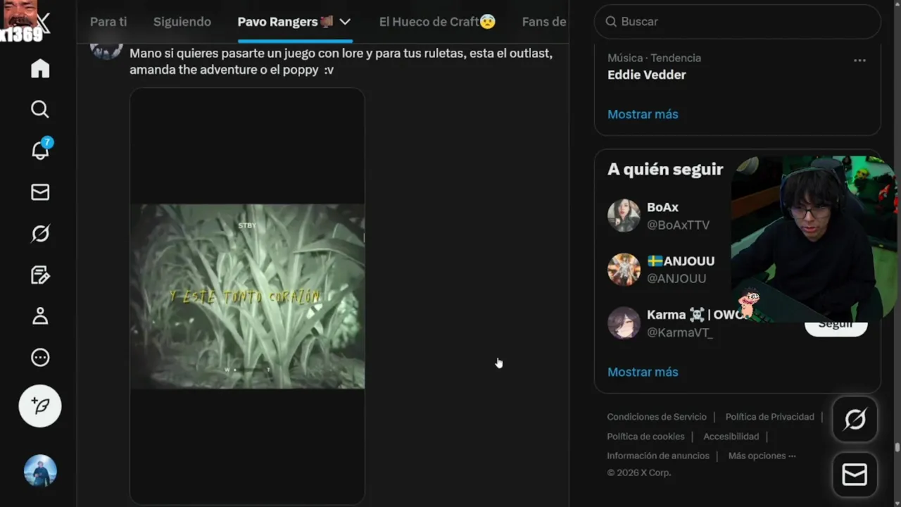
Task: Open options menu for Eddie Vedder trend
Action: 859,61
